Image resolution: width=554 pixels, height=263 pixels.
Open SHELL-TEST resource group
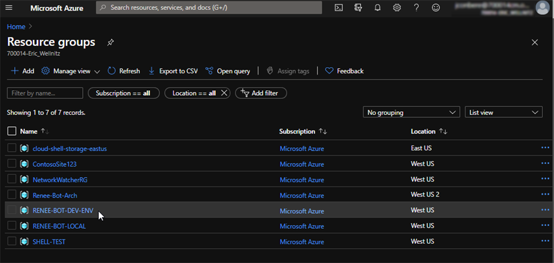(x=49, y=242)
